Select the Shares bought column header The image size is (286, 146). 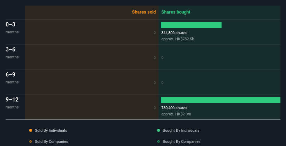176,12
